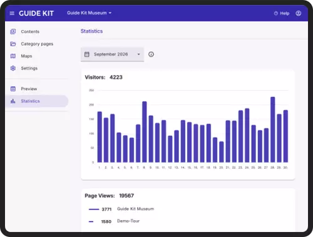The height and width of the screenshot is (237, 313).
Task: Click the bar for day 8
Action: pyautogui.click(x=145, y=132)
